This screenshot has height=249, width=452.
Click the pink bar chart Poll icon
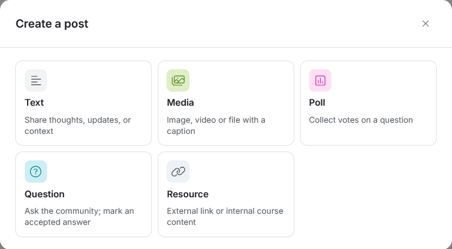click(320, 80)
